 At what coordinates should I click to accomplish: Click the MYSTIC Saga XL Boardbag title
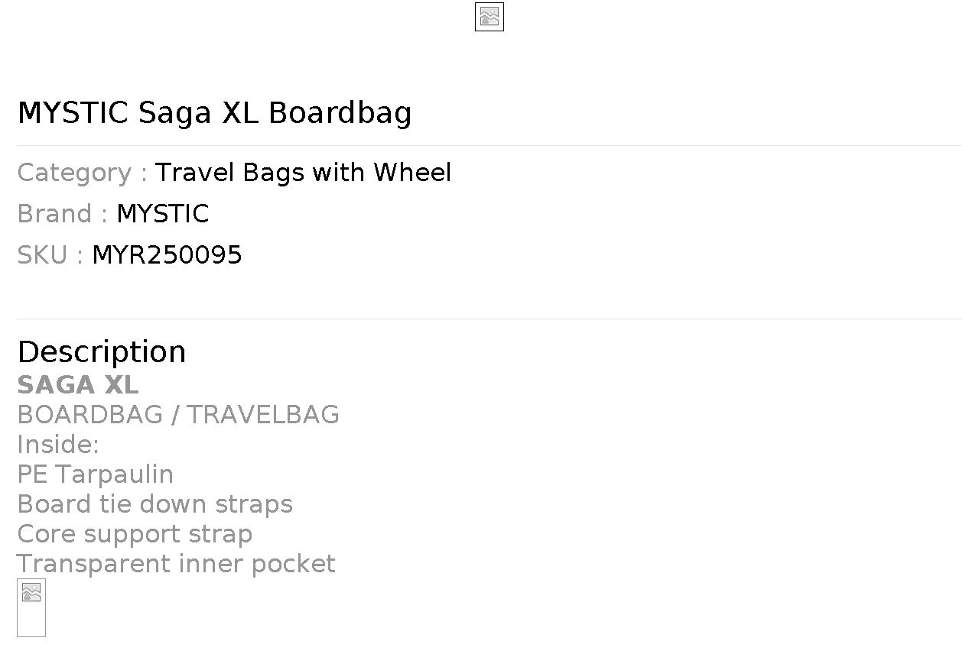click(214, 113)
